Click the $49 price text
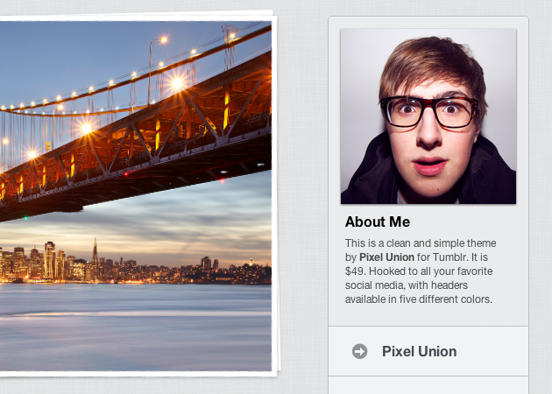Image resolution: width=552 pixels, height=394 pixels. coord(355,271)
